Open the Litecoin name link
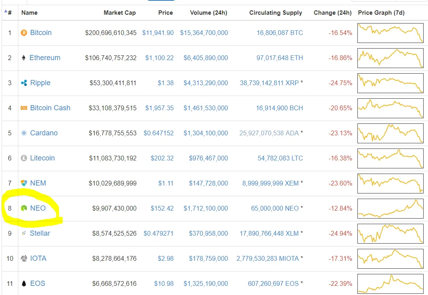 [x=42, y=158]
